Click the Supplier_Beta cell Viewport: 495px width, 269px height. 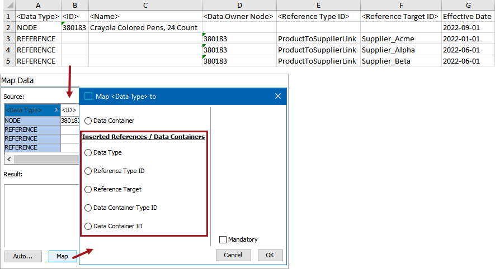click(x=401, y=61)
